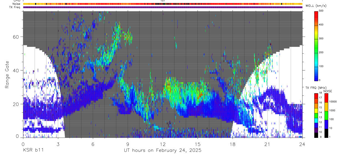Click the "16" MHz value in TX FRQ legend
This screenshot has height=156, width=340.
tap(321, 103)
